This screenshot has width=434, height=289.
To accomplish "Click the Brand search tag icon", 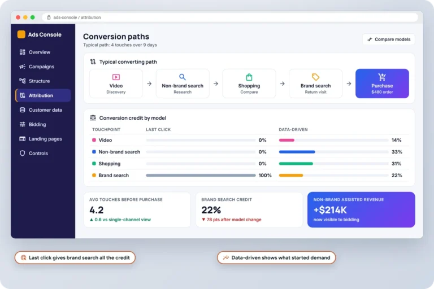I will (x=315, y=77).
